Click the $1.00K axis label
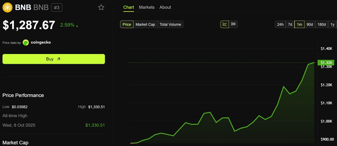 [x=326, y=122]
